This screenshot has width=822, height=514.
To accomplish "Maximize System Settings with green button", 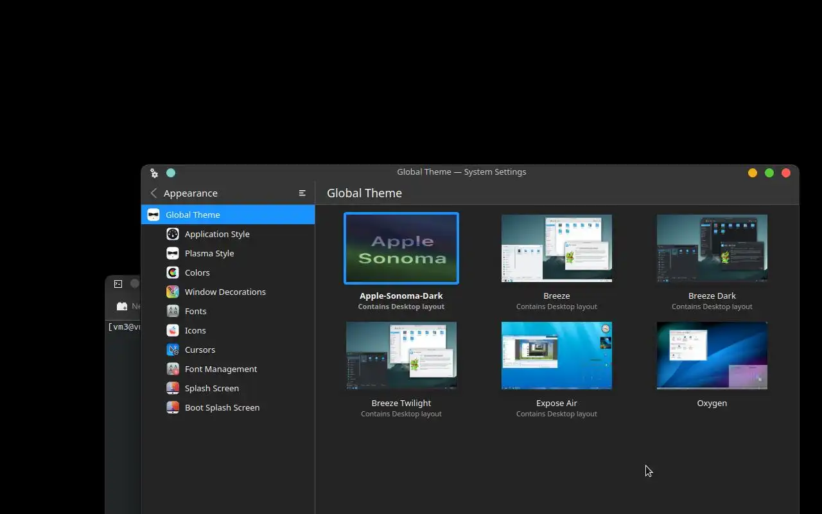I will [x=769, y=173].
